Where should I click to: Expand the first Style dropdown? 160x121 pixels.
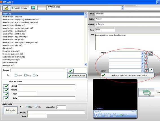(x=142, y=53)
